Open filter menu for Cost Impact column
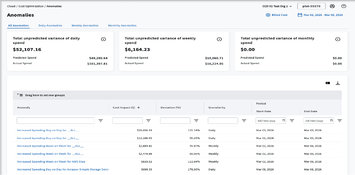This screenshot has height=175, width=355. coord(148,121)
